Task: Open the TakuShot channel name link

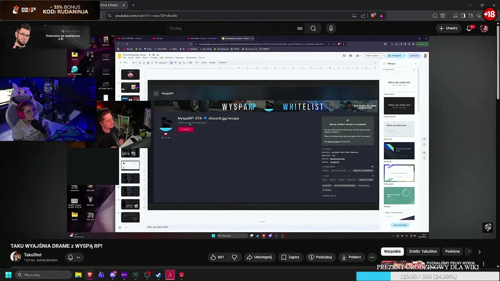Action: 33,255
